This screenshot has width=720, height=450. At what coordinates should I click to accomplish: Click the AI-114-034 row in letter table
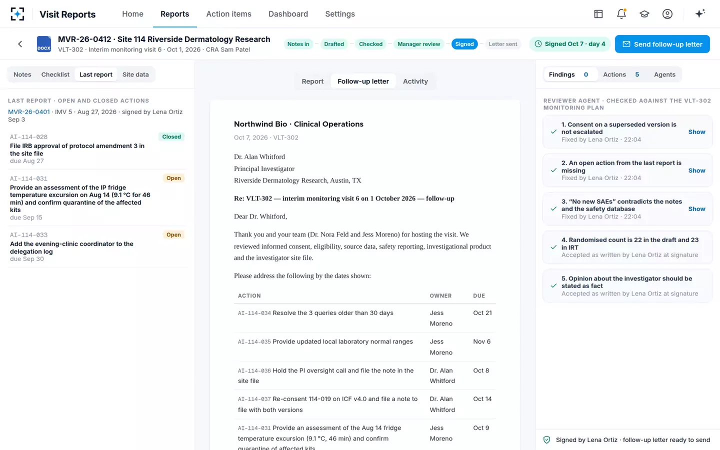[x=365, y=318]
